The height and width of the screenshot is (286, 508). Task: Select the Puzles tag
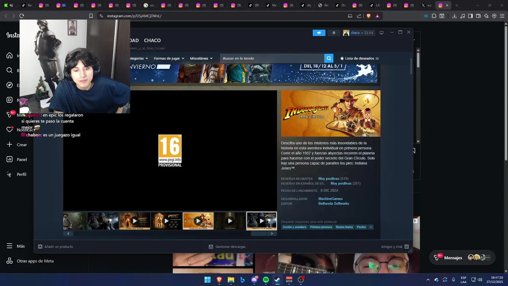pyautogui.click(x=361, y=227)
